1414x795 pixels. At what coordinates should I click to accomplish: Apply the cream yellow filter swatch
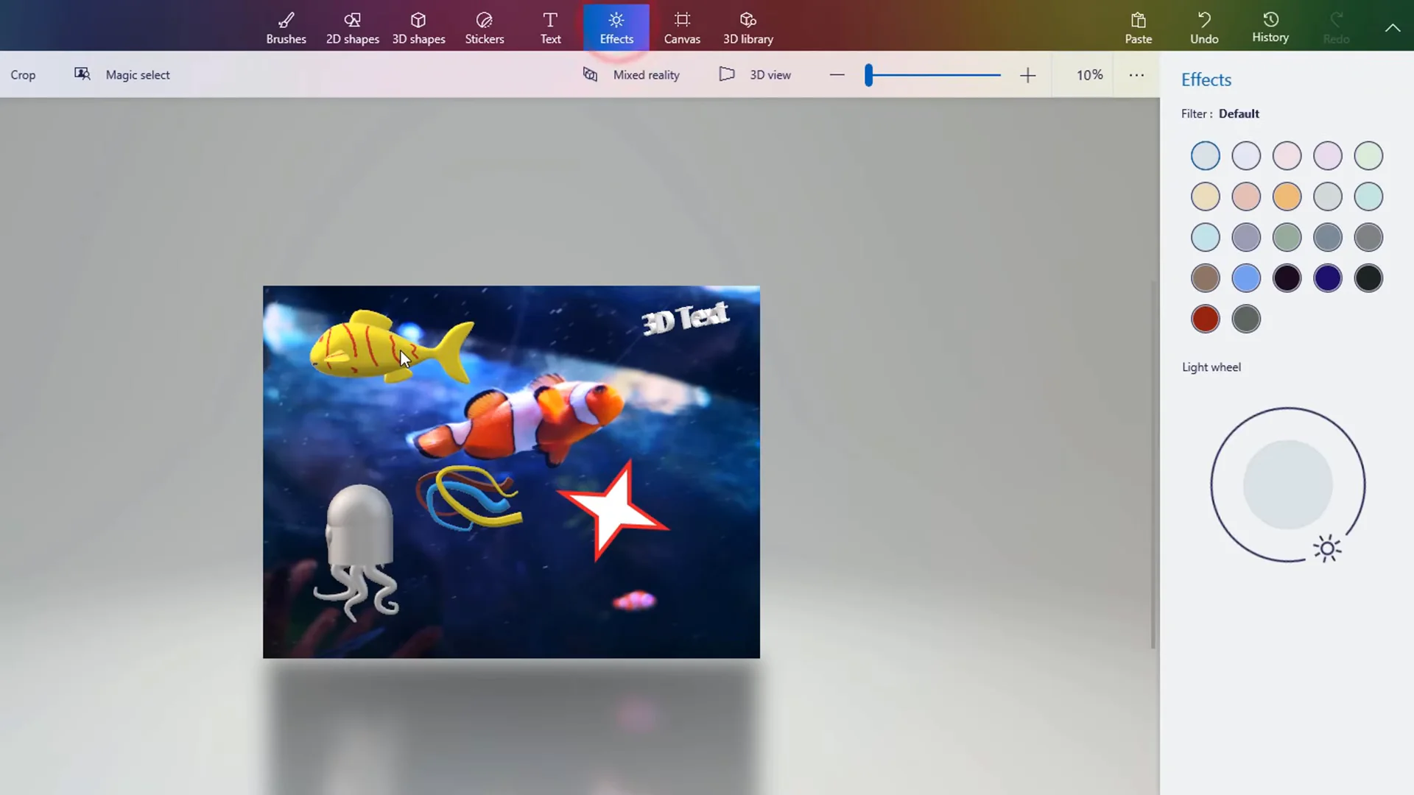pyautogui.click(x=1205, y=197)
